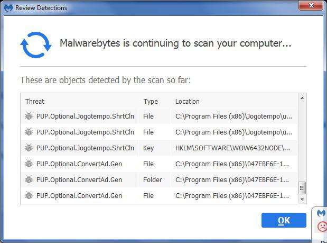Click the bug icon on the ConvertAd Folder row
327x243 pixels.
(x=29, y=180)
